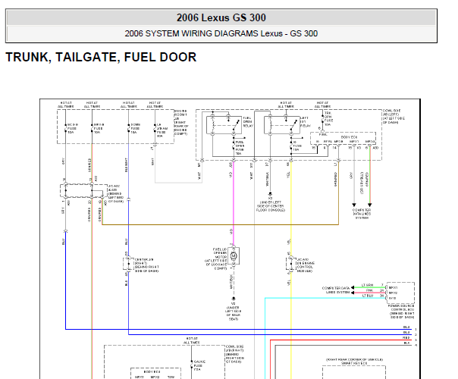This screenshot has height=379, width=458.
Task: Click the 'GAUGE FUSE' label
Action: tap(199, 365)
